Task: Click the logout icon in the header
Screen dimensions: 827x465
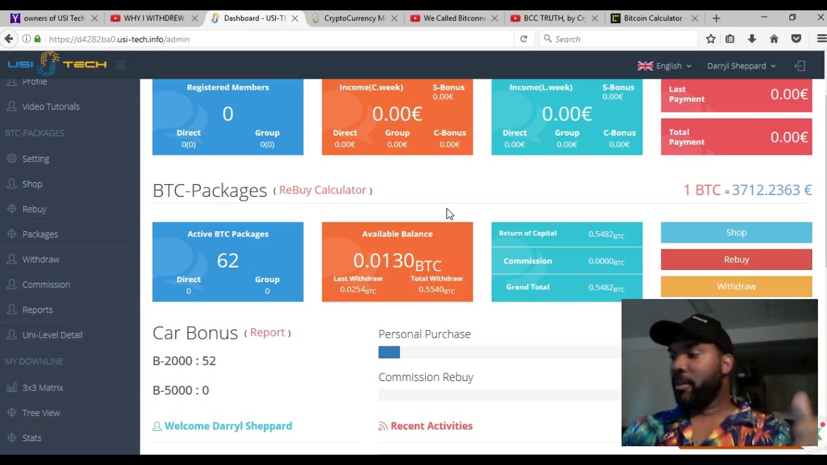Action: 800,66
